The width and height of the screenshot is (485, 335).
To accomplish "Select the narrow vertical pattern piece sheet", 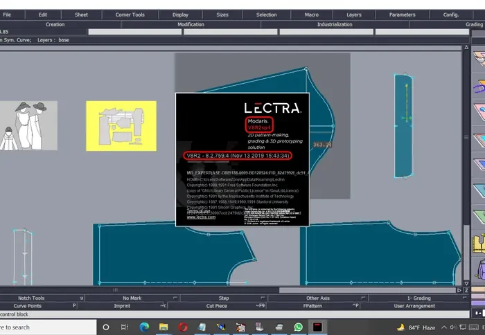I will [404, 126].
